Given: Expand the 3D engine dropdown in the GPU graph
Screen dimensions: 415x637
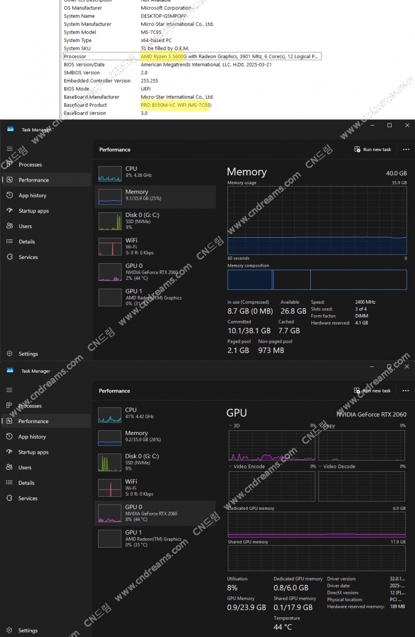Looking at the screenshot, I should click(x=231, y=426).
